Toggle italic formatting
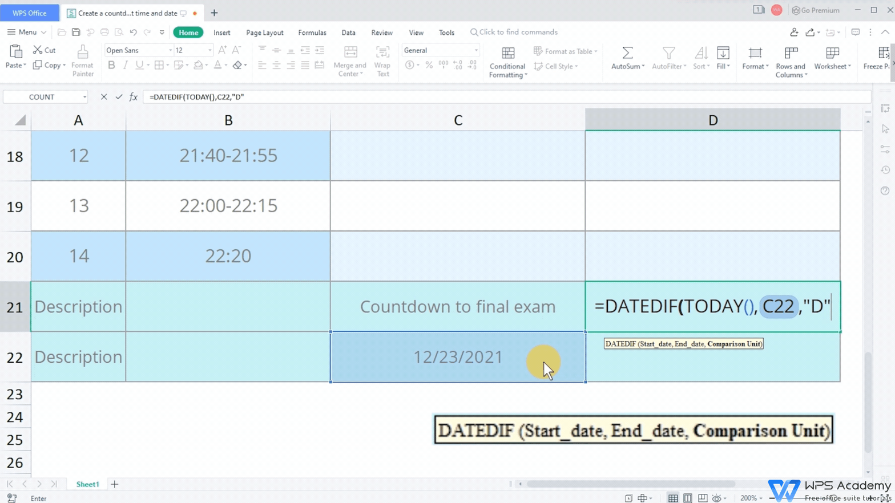Screen dimensions: 895x503 click(x=125, y=66)
